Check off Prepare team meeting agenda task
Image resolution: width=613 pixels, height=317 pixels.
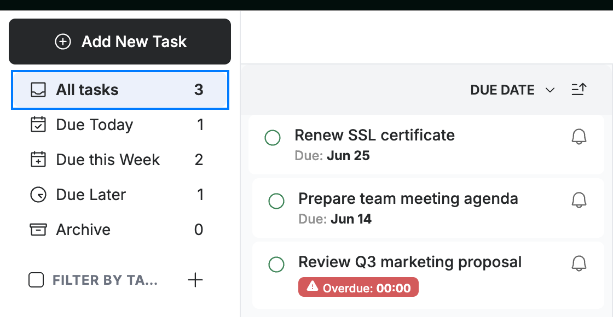276,201
